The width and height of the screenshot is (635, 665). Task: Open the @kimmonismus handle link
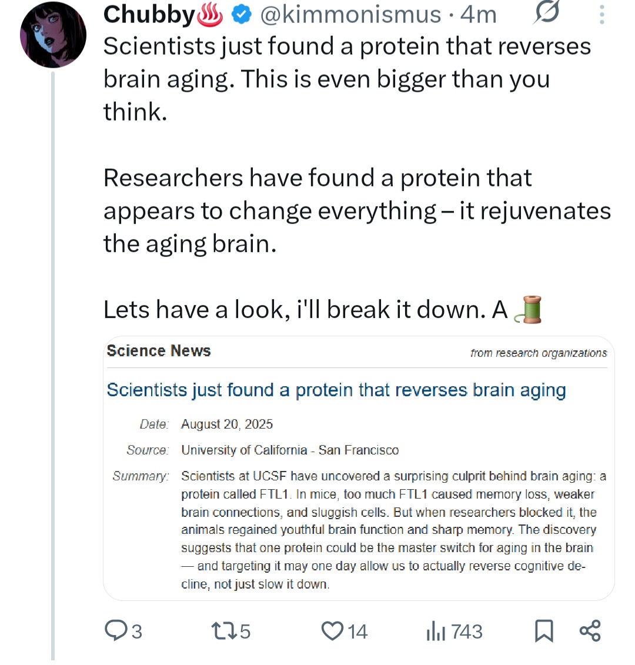coord(350,15)
